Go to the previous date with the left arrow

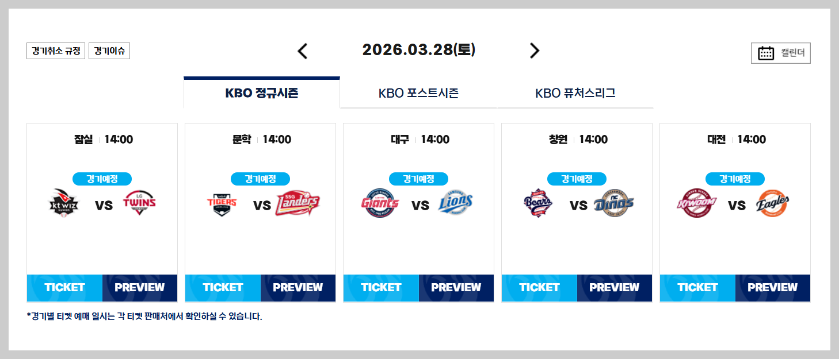coord(303,51)
